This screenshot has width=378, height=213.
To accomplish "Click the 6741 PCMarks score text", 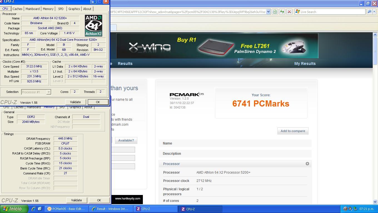I will pyautogui.click(x=261, y=104).
